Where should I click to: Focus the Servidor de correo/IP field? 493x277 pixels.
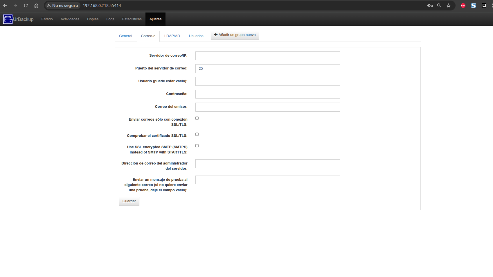tap(267, 56)
